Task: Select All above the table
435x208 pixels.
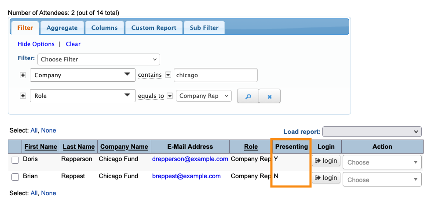Action: point(34,130)
